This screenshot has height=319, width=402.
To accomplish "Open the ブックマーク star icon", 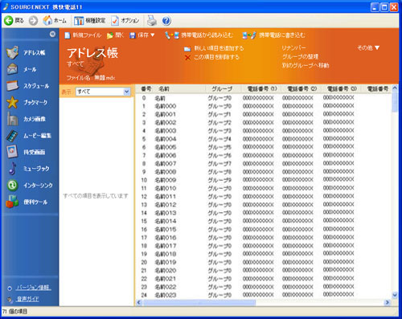I will coord(12,102).
